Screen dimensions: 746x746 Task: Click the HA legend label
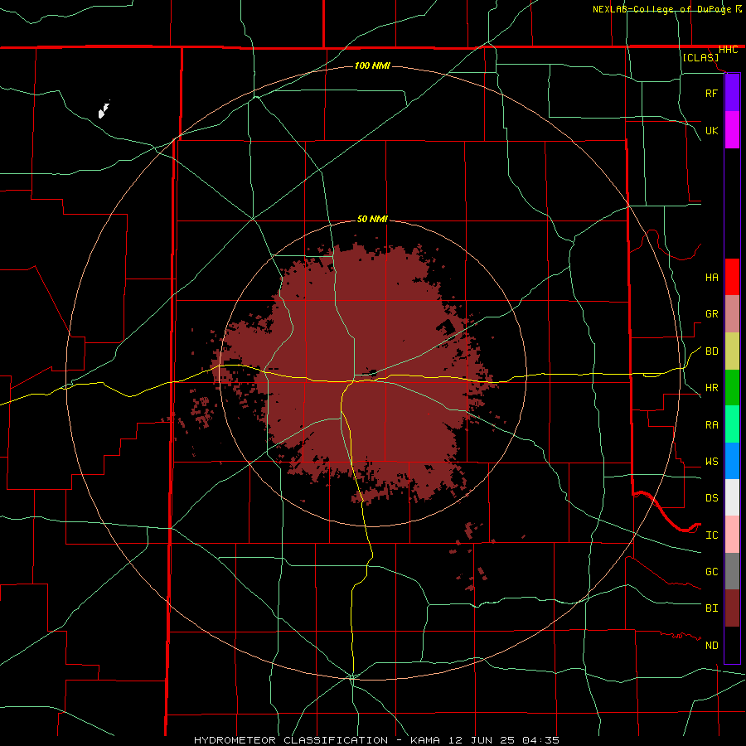[x=711, y=277]
